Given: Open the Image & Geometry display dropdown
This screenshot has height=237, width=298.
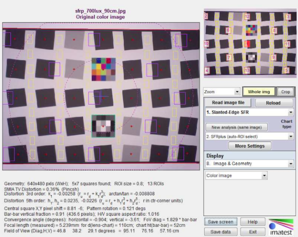Looking at the screenshot, I should [249, 163].
